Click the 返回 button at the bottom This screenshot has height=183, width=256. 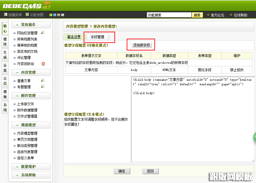pos(150,171)
